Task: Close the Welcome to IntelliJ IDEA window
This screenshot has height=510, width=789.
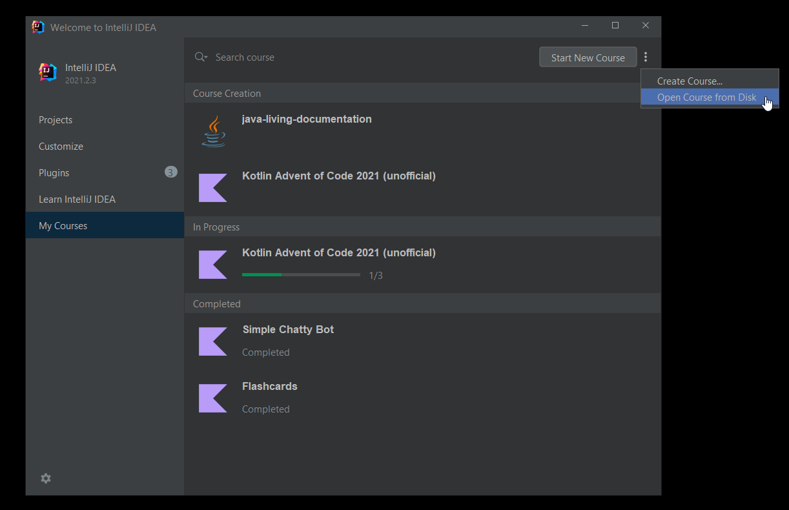Action: point(646,26)
